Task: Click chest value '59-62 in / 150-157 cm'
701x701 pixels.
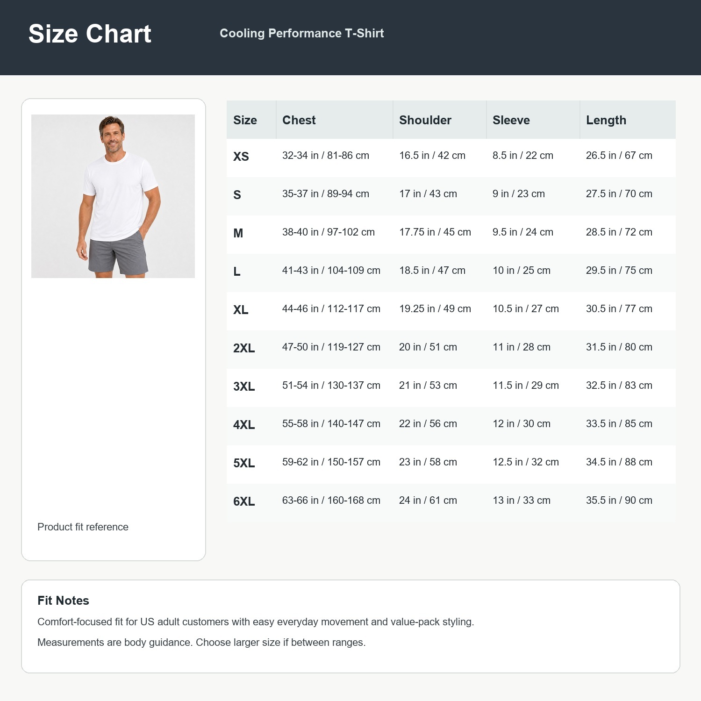Action: pyautogui.click(x=331, y=462)
